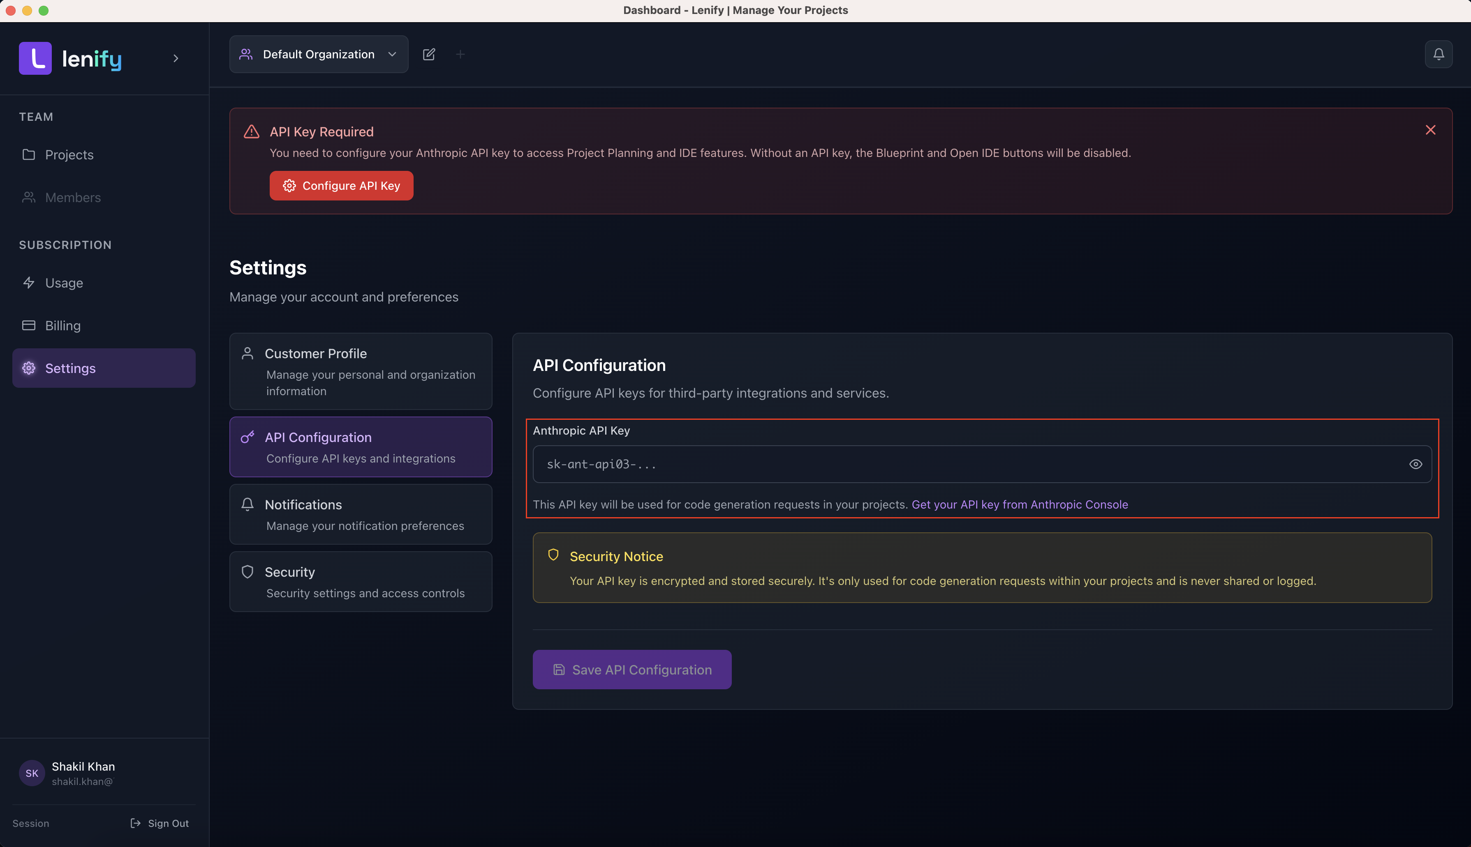Select the Members icon in sidebar
Viewport: 1471px width, 847px height.
(x=28, y=197)
